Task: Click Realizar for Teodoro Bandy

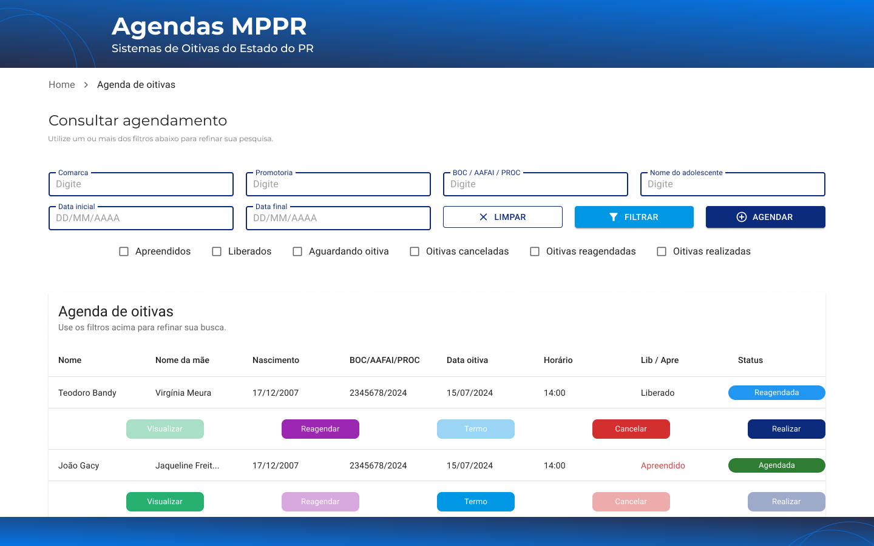Action: (787, 429)
